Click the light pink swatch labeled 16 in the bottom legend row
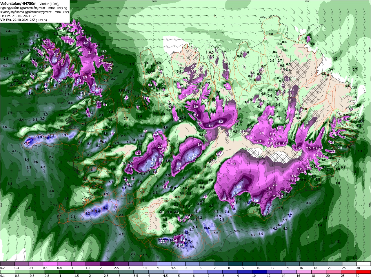 pyautogui.click(x=304, y=272)
